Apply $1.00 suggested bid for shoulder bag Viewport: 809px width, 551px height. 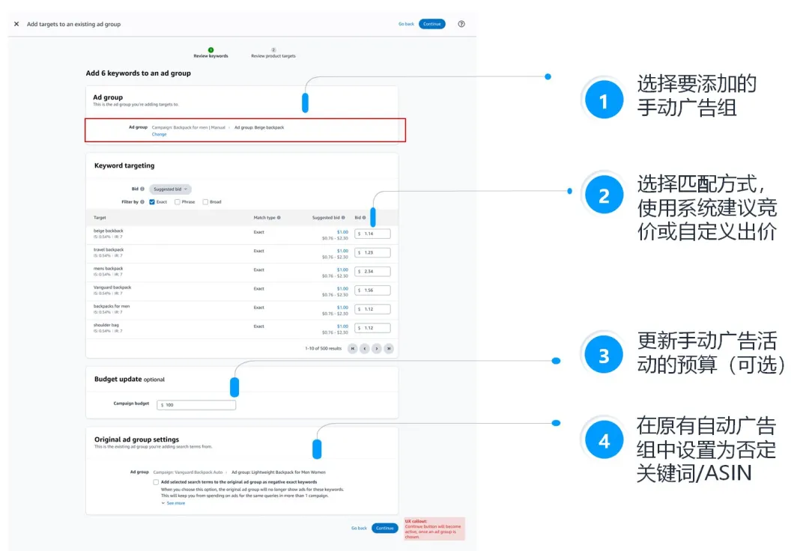pyautogui.click(x=342, y=326)
